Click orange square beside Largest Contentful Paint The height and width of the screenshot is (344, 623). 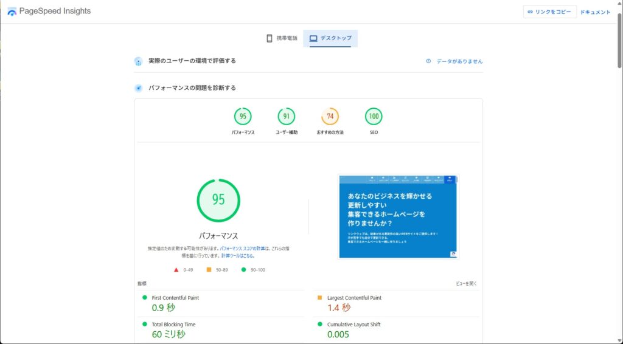[320, 298]
